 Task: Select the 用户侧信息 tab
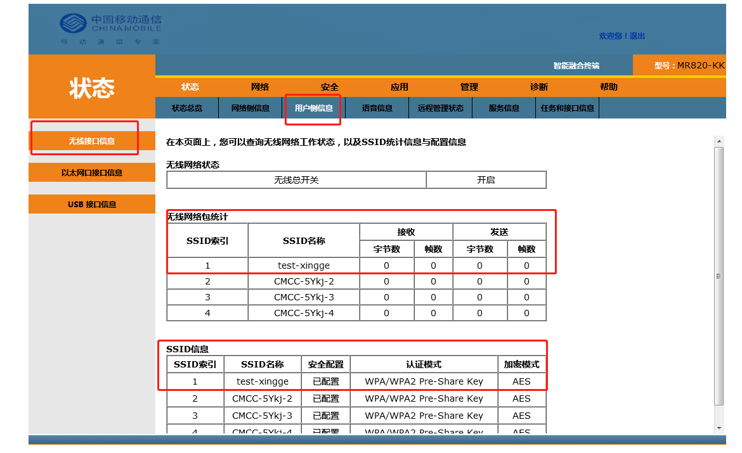click(x=314, y=108)
